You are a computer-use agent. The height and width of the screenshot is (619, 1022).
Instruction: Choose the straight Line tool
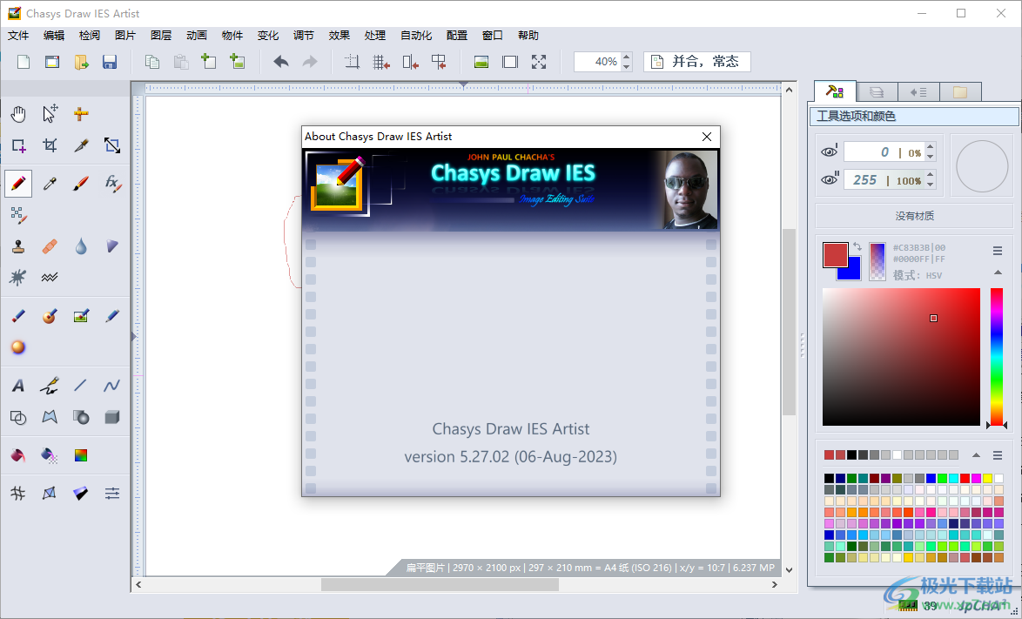tap(81, 386)
